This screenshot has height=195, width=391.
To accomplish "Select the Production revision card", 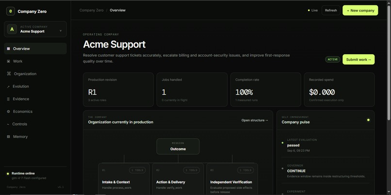I will point(118,90).
